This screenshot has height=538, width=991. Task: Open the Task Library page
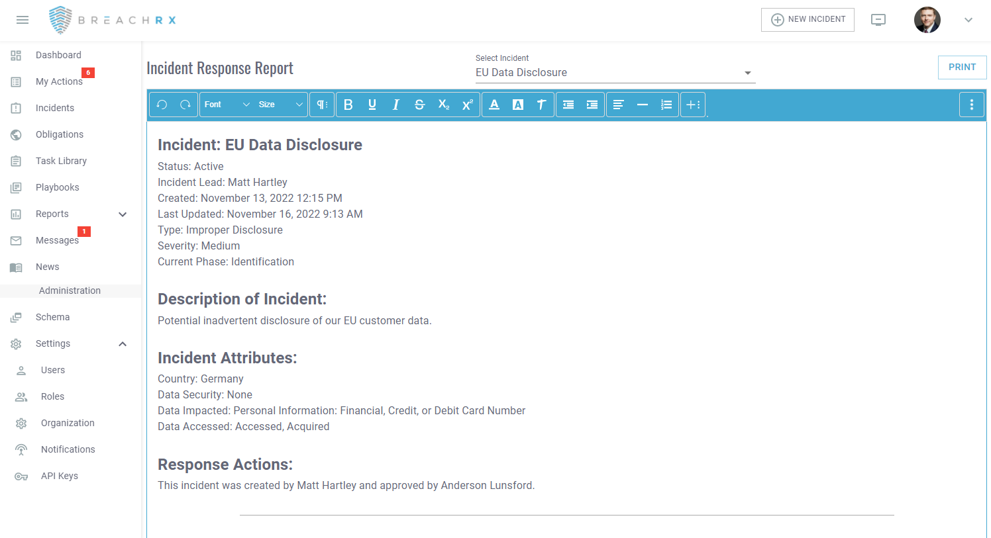(61, 161)
